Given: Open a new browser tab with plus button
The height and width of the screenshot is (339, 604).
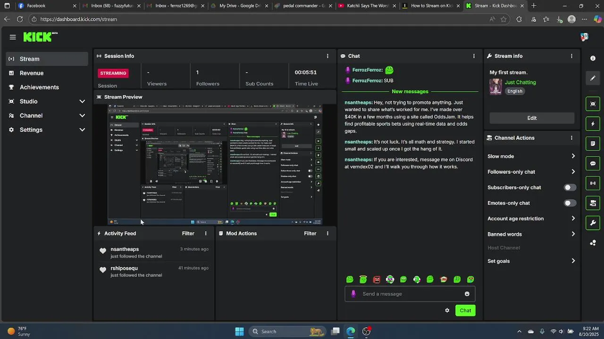Looking at the screenshot, I should (534, 6).
